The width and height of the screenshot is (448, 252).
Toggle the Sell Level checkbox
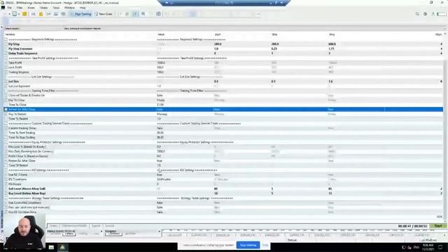(6, 189)
